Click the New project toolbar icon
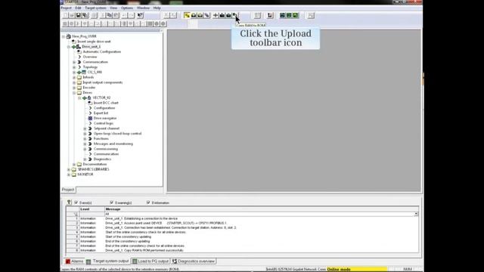This screenshot has width=484, height=272. point(65,15)
